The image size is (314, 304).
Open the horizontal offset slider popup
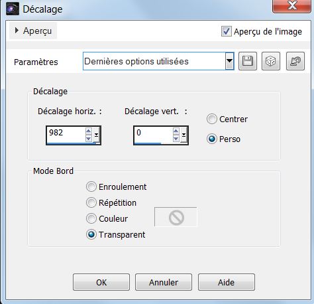(x=96, y=135)
